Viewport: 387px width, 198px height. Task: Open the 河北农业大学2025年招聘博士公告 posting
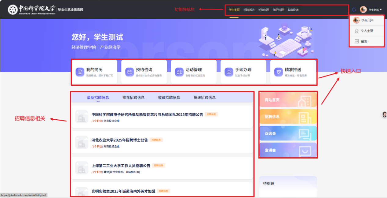[119, 140]
